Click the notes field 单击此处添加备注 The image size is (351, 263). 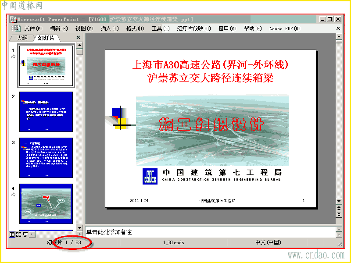(211, 232)
